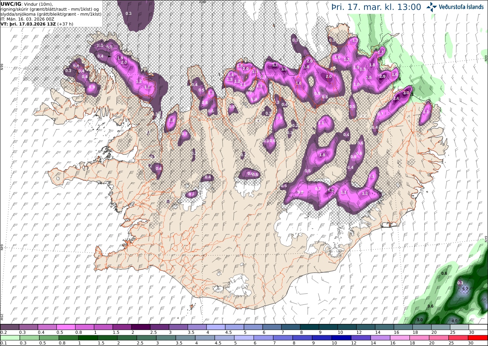Click the Veðurstofa Íslands logo
The width and height of the screenshot is (488, 346).
click(x=455, y=7)
